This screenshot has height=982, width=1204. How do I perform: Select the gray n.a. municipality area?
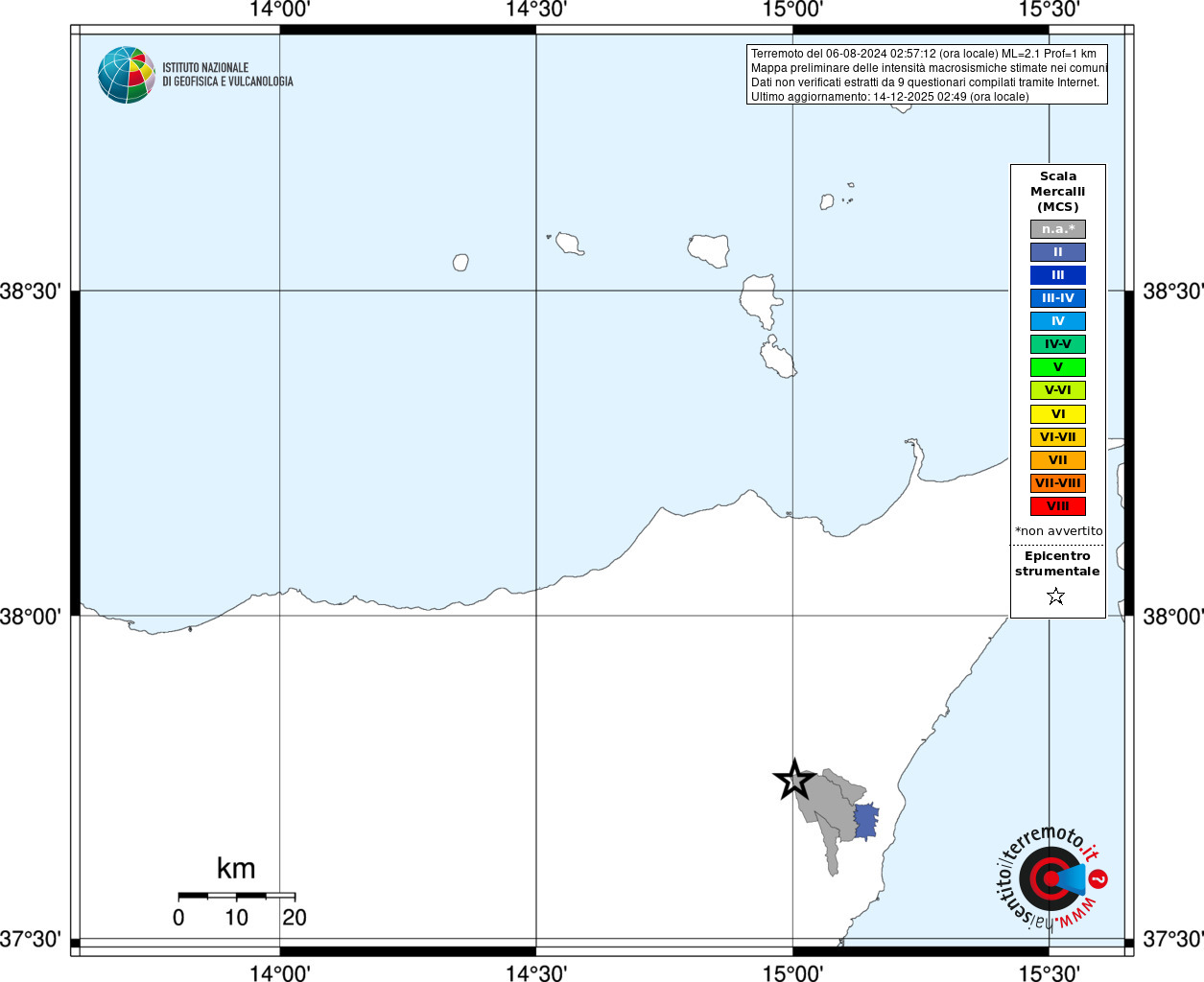tap(831, 815)
